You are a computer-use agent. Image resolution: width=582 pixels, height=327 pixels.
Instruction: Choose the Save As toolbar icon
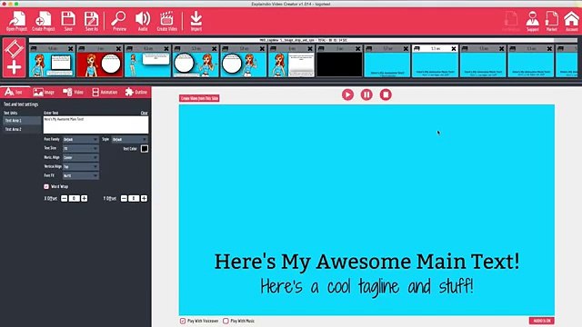tap(91, 21)
